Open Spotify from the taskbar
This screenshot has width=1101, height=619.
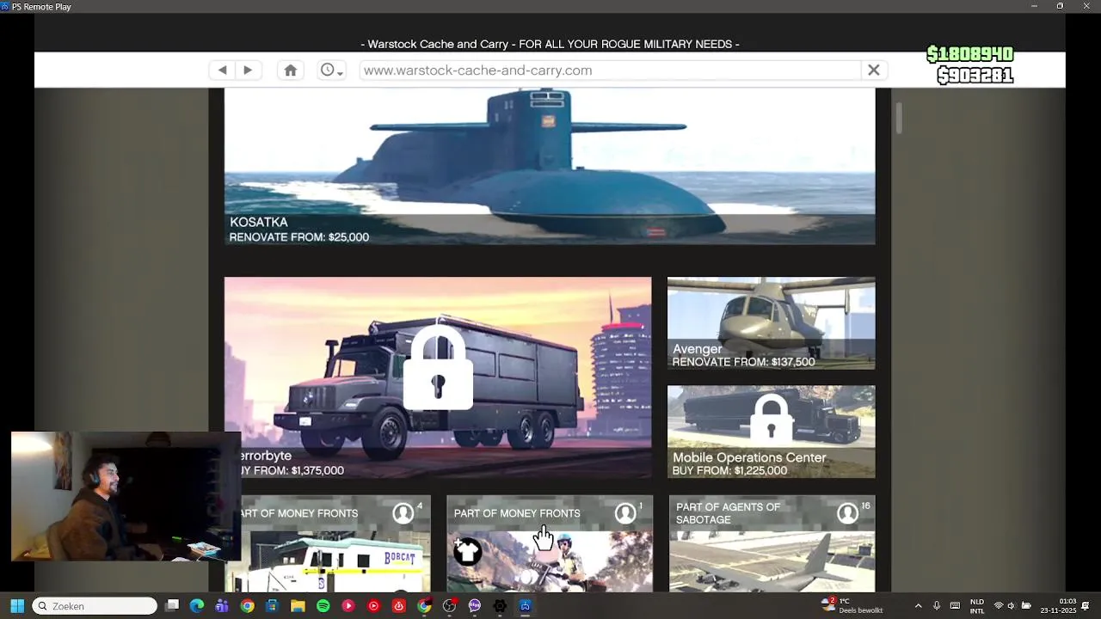(323, 606)
